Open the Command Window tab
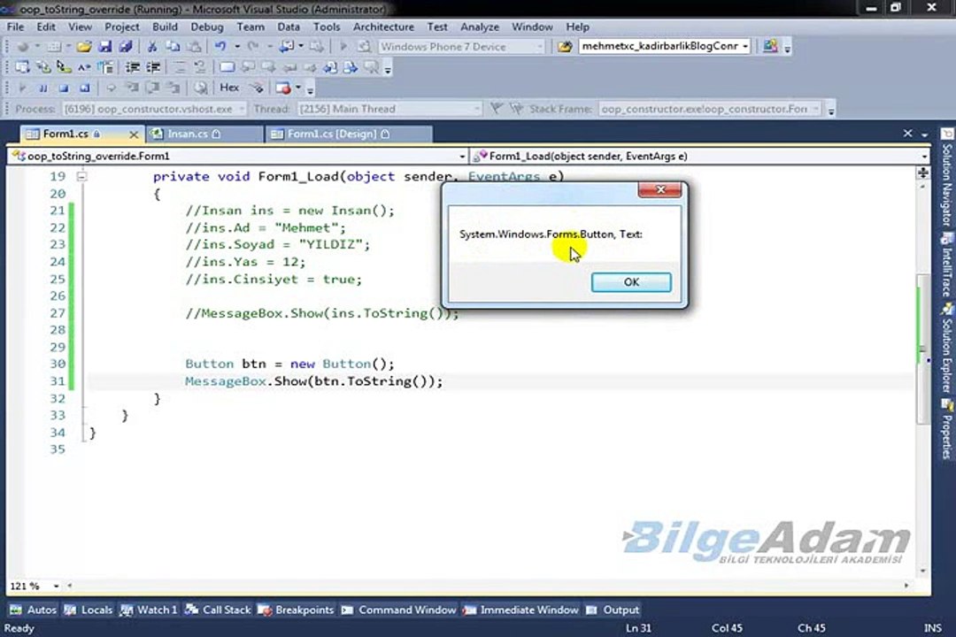Screen dimensions: 956x637 coord(398,610)
